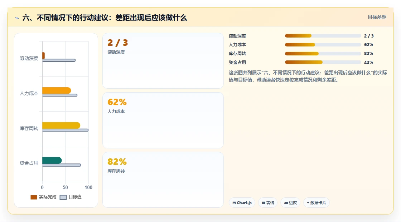The width and height of the screenshot is (401, 222).
Task: Click the orange 人力成本 actual bar
Action: (57, 90)
